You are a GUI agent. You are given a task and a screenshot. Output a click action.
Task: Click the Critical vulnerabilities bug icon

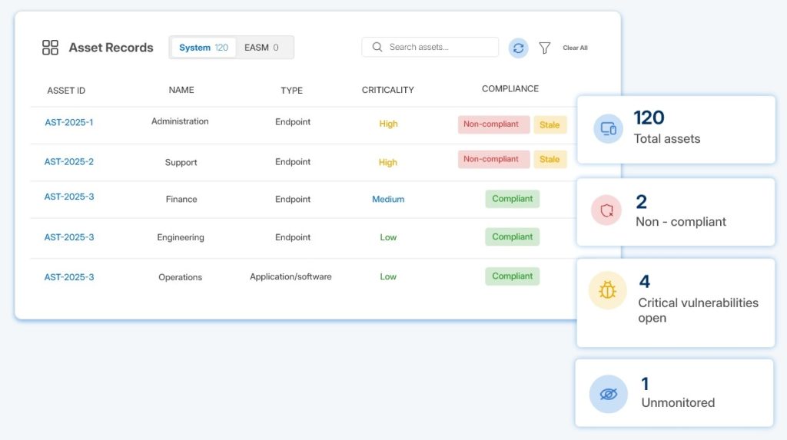607,290
